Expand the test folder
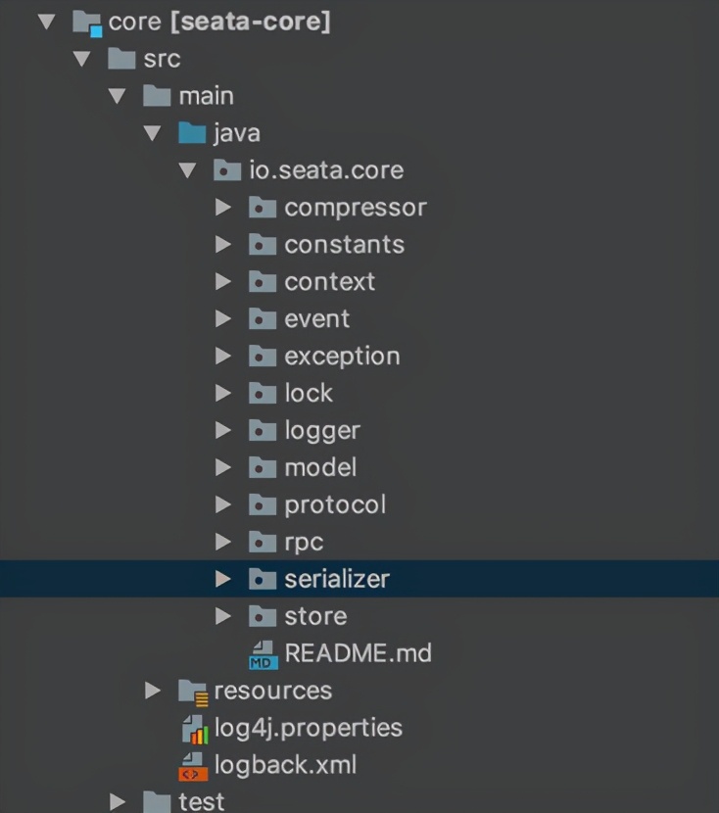Viewport: 719px width, 813px height. click(x=118, y=801)
